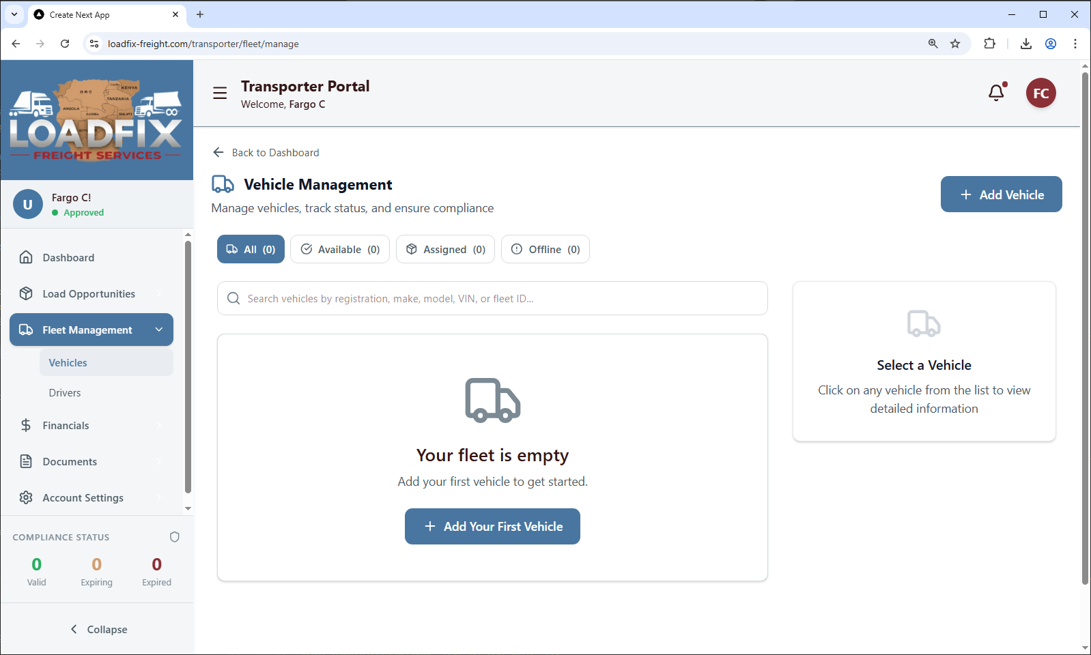The height and width of the screenshot is (655, 1091).
Task: Click the Add Vehicle button
Action: 1001,194
